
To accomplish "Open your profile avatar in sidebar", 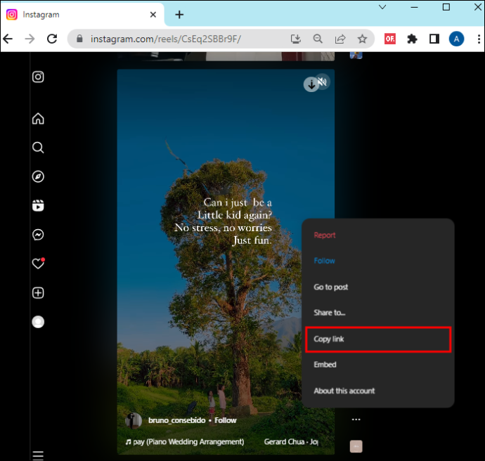I will [x=38, y=322].
